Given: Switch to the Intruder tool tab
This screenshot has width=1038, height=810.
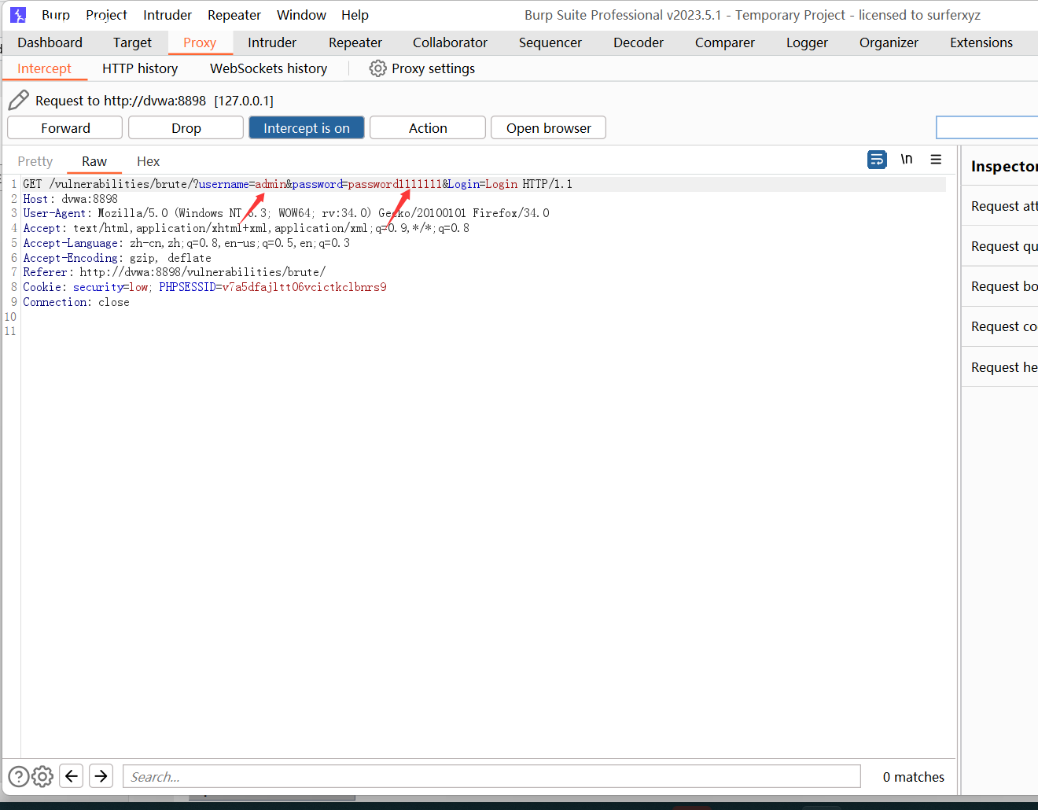Looking at the screenshot, I should click(272, 42).
